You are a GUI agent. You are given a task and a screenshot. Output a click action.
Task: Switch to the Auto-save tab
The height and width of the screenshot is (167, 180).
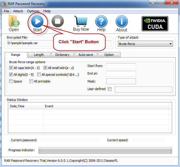pos(86,55)
